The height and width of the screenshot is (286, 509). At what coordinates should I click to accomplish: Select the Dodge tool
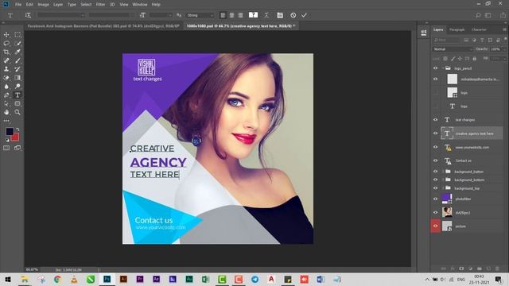click(x=17, y=87)
